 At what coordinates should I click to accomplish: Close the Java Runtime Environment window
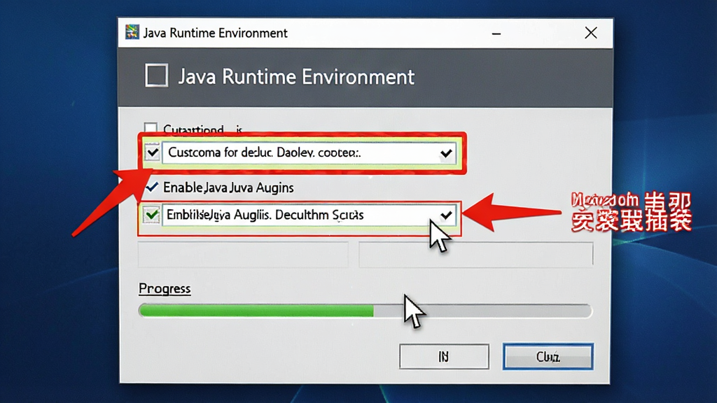pyautogui.click(x=591, y=33)
